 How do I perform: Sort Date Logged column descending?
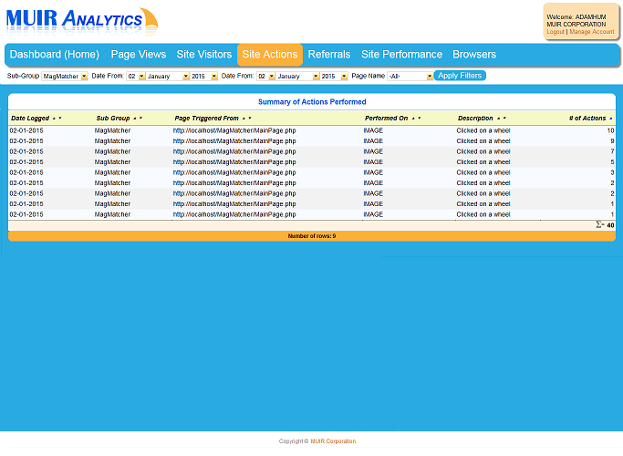[x=60, y=119]
